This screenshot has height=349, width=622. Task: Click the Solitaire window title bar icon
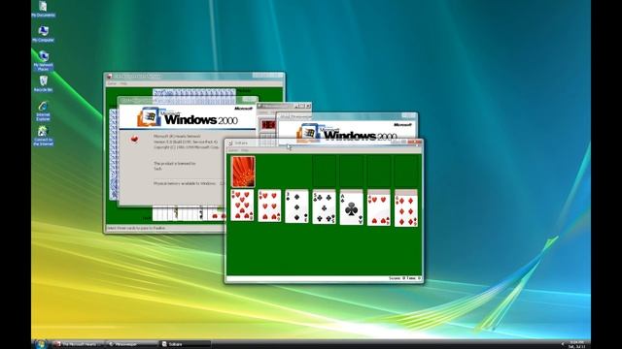[x=230, y=143]
